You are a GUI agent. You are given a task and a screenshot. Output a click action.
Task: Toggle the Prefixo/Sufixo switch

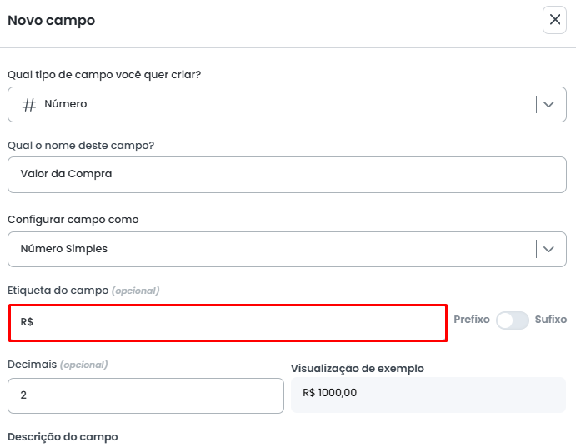(x=512, y=320)
